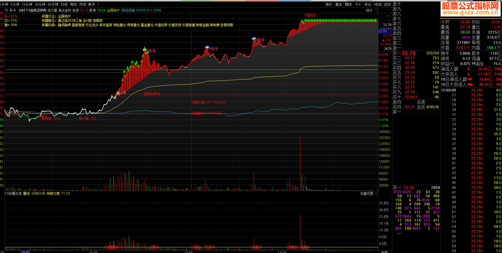Click the FS自用没卵用 indicator name
This screenshot has width=502, height=253.
(36, 10)
